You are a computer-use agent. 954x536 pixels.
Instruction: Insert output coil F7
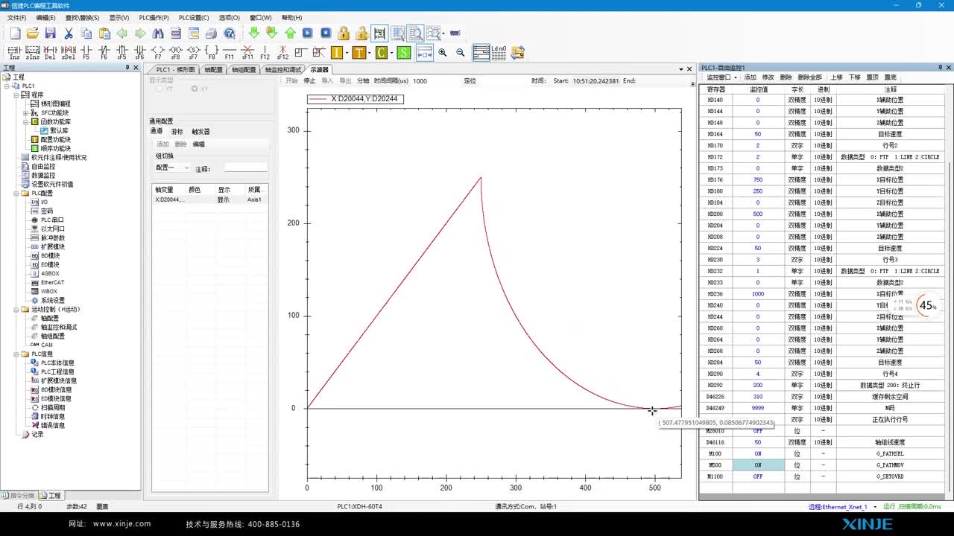pos(157,52)
